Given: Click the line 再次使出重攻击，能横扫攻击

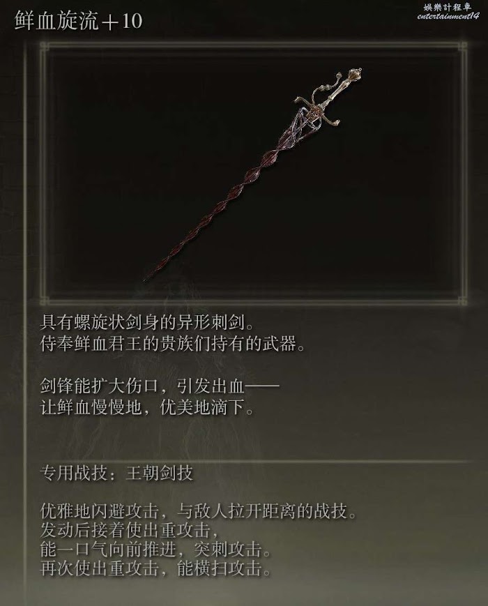Looking at the screenshot, I should 155,568.
